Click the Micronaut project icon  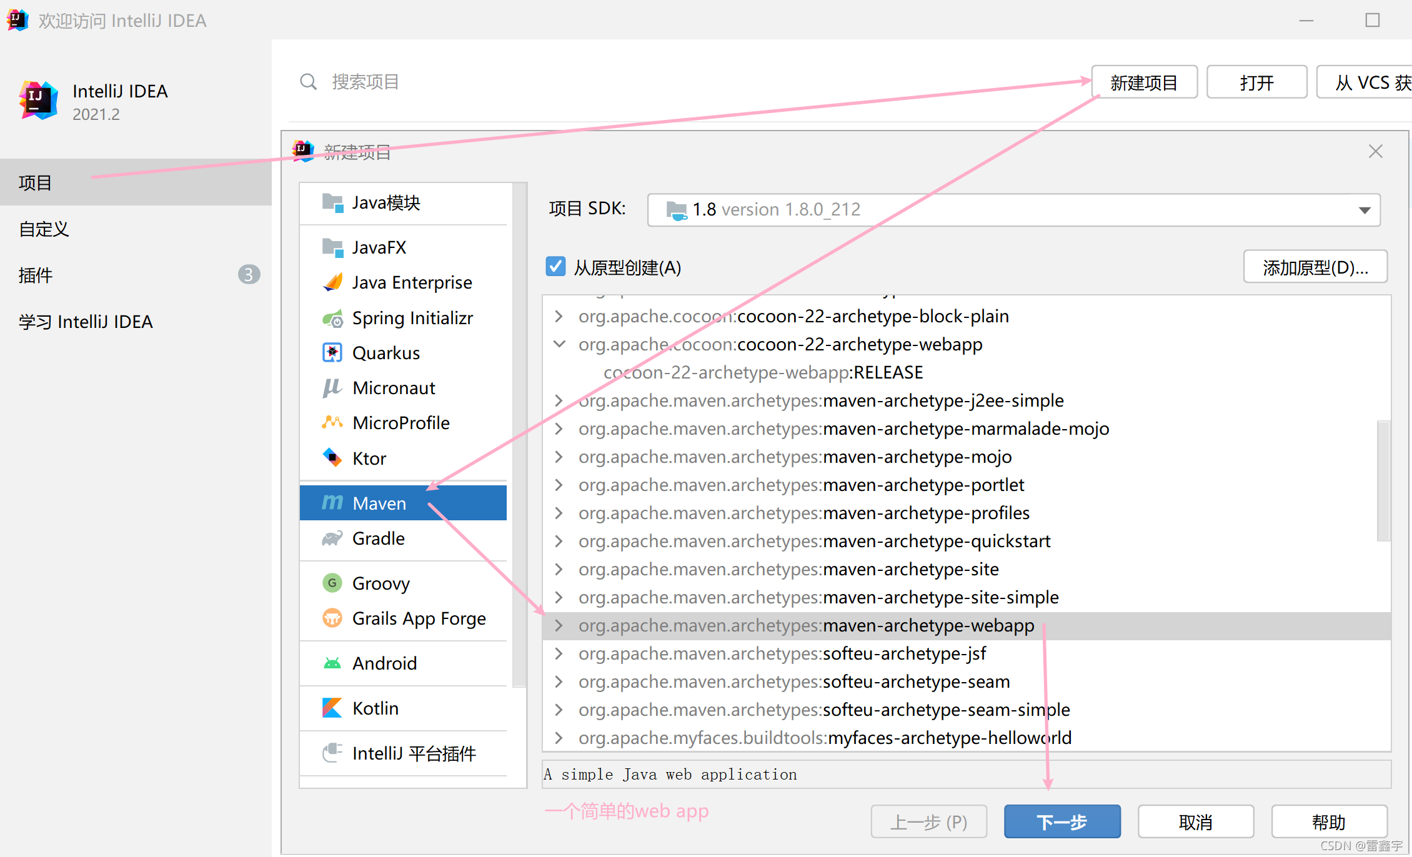332,388
